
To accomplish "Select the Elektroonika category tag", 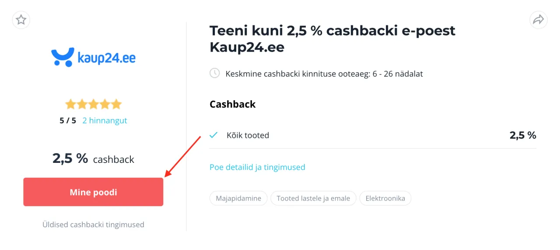I will pyautogui.click(x=385, y=198).
